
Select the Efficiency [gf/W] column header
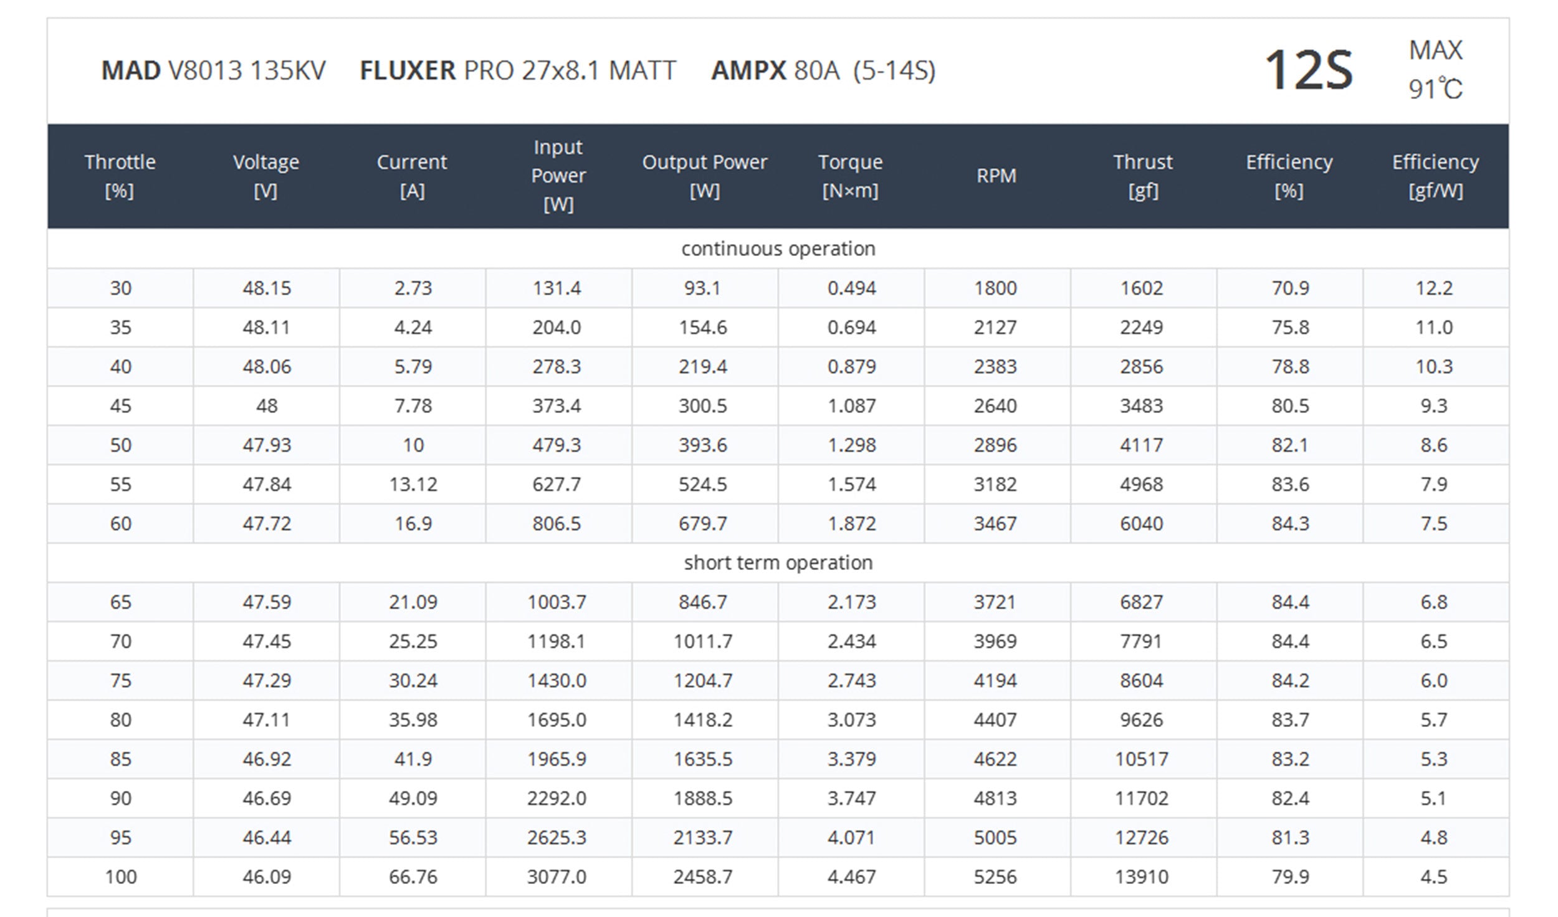pos(1435,176)
